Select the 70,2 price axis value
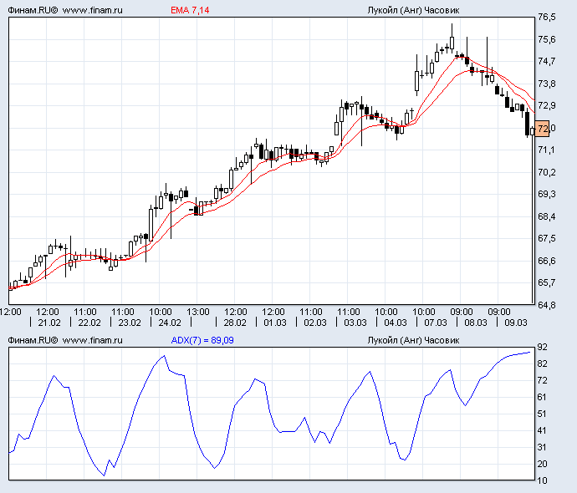577x493 pixels. (x=547, y=172)
